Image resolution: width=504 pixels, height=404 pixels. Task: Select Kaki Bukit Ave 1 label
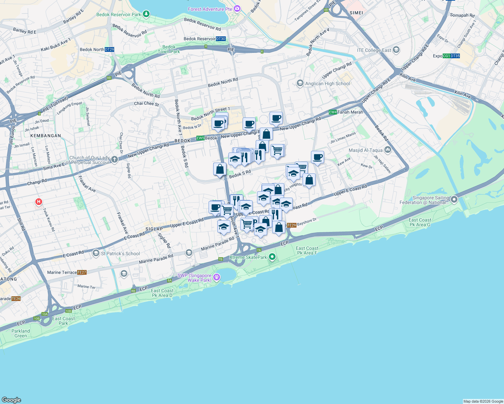tap(56, 45)
